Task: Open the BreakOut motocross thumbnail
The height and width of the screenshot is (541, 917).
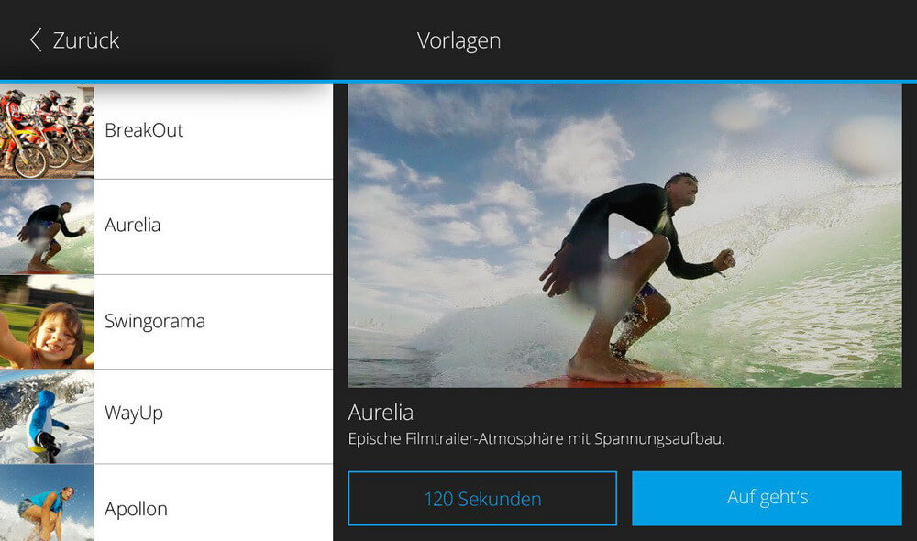Action: [47, 132]
